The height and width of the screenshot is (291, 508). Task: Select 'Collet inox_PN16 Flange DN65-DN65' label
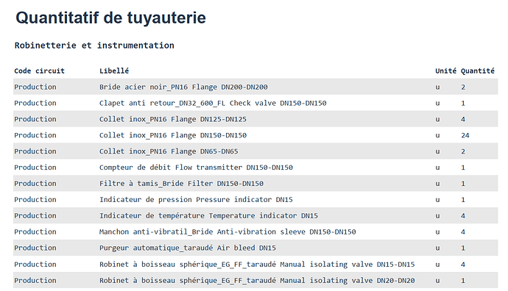169,151
